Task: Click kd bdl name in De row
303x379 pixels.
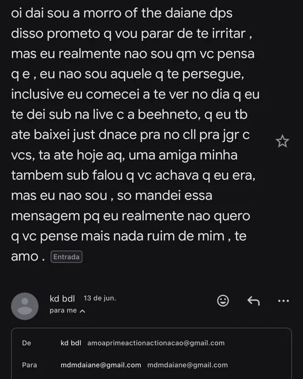Action: pos(71,343)
